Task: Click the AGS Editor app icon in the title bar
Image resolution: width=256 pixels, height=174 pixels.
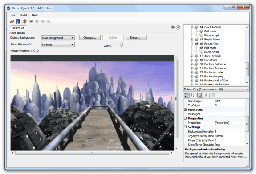Action: click(8, 8)
